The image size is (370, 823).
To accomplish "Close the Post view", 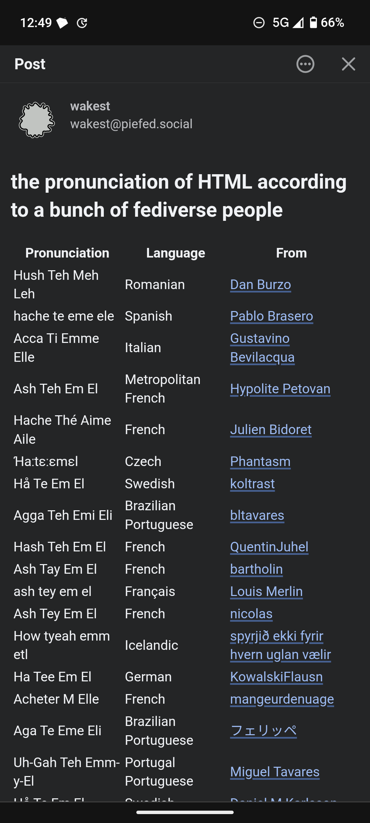I will (x=348, y=64).
